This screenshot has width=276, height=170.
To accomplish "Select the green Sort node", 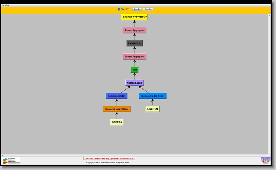I will click(x=135, y=70).
